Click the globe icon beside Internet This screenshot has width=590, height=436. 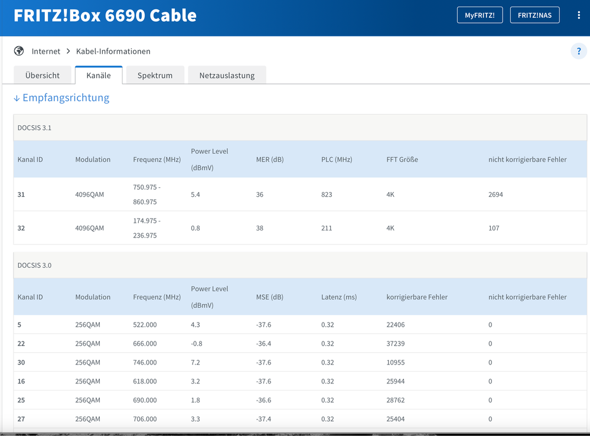[19, 51]
